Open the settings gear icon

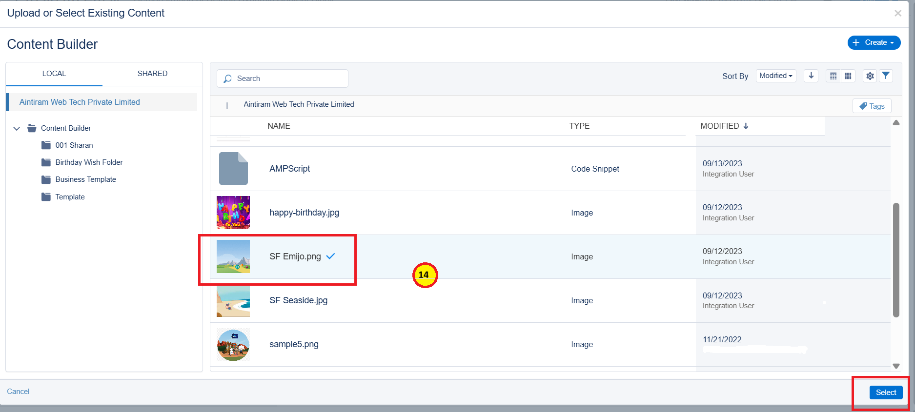(x=870, y=76)
